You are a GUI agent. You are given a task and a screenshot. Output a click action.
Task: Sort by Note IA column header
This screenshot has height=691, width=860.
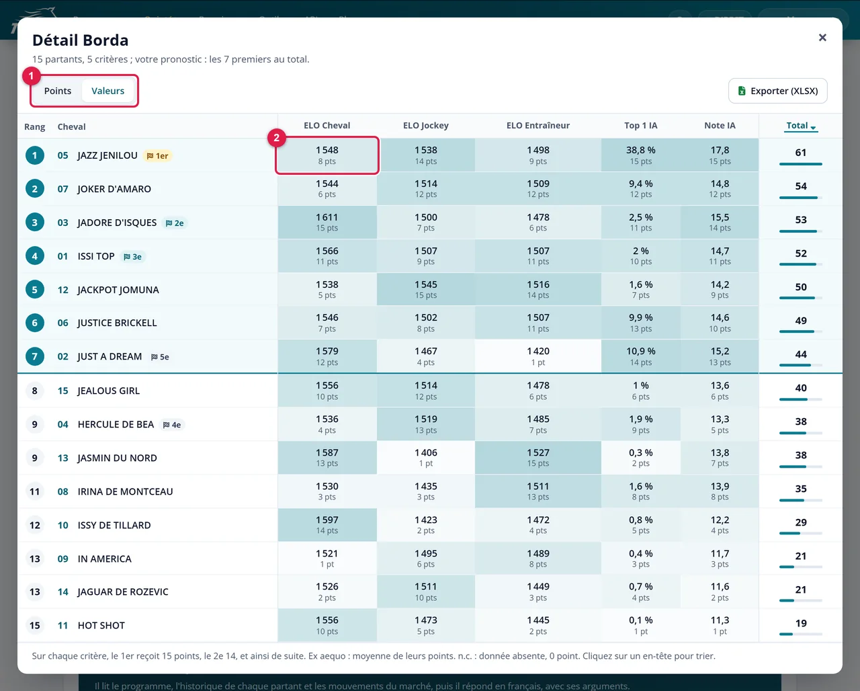(720, 126)
